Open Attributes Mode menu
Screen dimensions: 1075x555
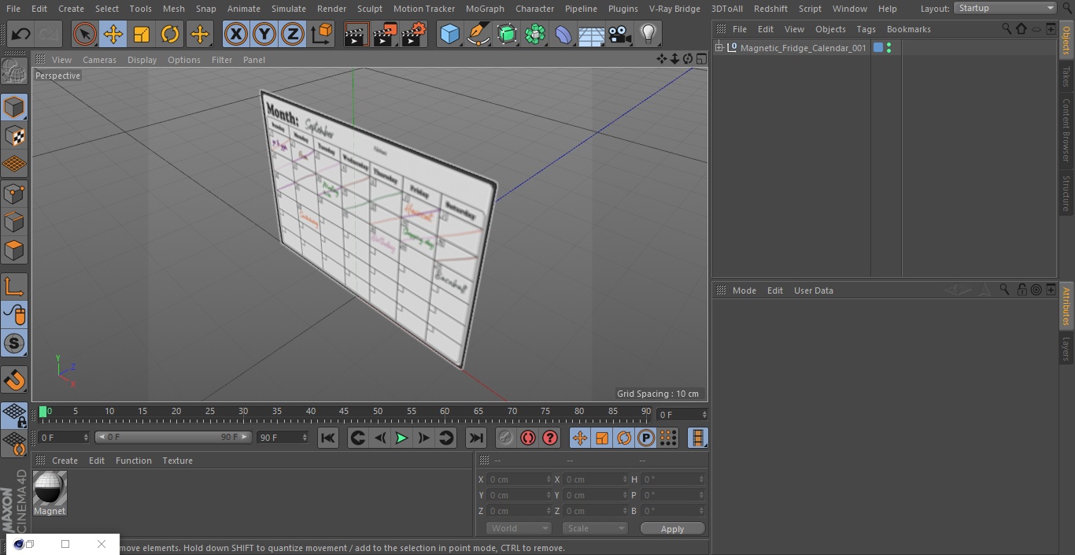[x=744, y=290]
